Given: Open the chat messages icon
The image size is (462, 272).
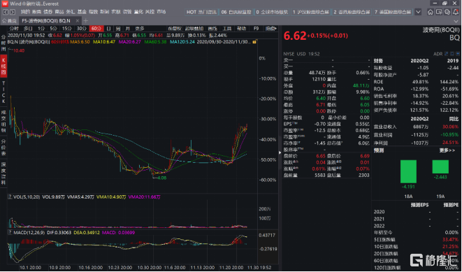Looking at the screenshot, I should [447, 12].
